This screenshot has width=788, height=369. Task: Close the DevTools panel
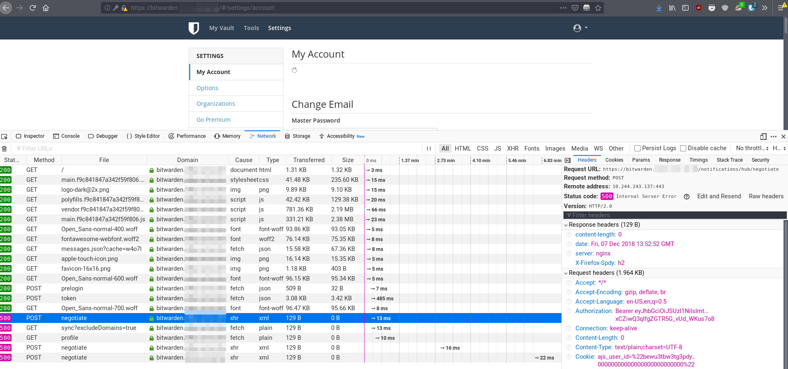pos(783,136)
